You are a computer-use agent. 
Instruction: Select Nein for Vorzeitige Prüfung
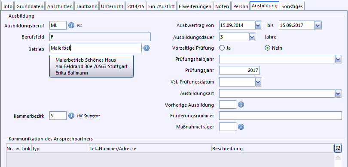coord(267,48)
